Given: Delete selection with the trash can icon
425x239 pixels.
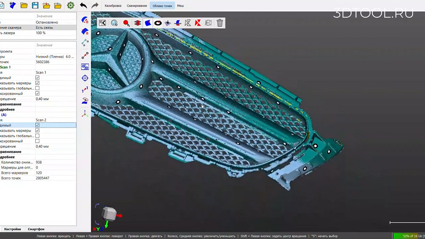Looking at the screenshot, I should (220, 23).
